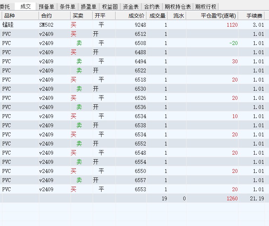Click summary 流水 value 0
The image size is (269, 226).
[184, 198]
